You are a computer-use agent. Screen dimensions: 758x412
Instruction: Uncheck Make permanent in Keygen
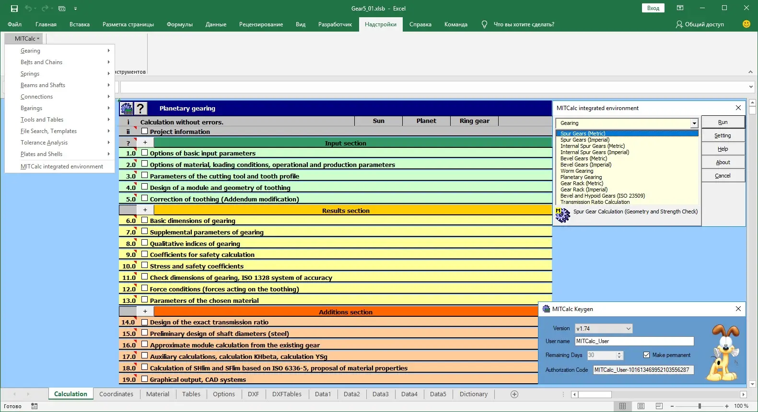click(x=646, y=355)
